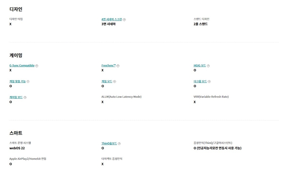Click the ALLM(Auto Low Latency Mode) label
Screen dimensions: 290x171
(121, 97)
